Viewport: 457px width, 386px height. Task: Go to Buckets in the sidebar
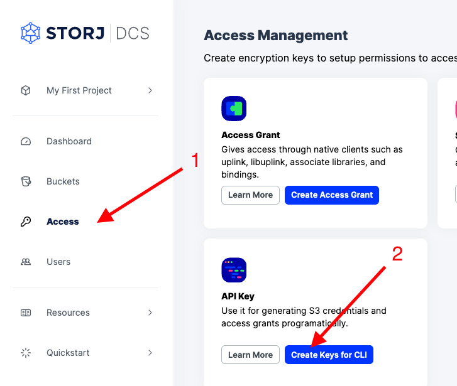pos(63,181)
